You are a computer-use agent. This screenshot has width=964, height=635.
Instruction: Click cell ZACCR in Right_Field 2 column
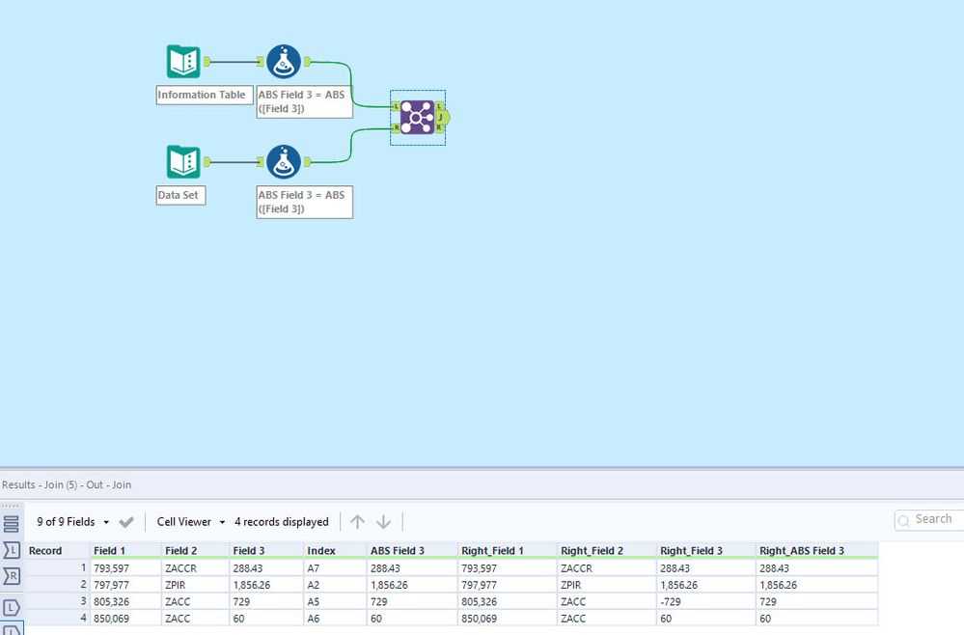(607, 568)
